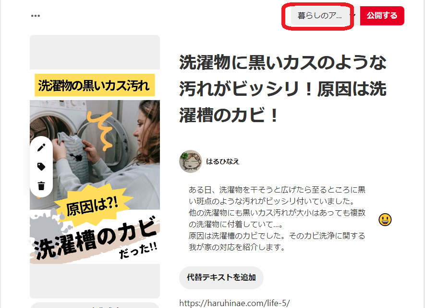Edit the pin description text area
The width and height of the screenshot is (425, 308).
pos(277,218)
